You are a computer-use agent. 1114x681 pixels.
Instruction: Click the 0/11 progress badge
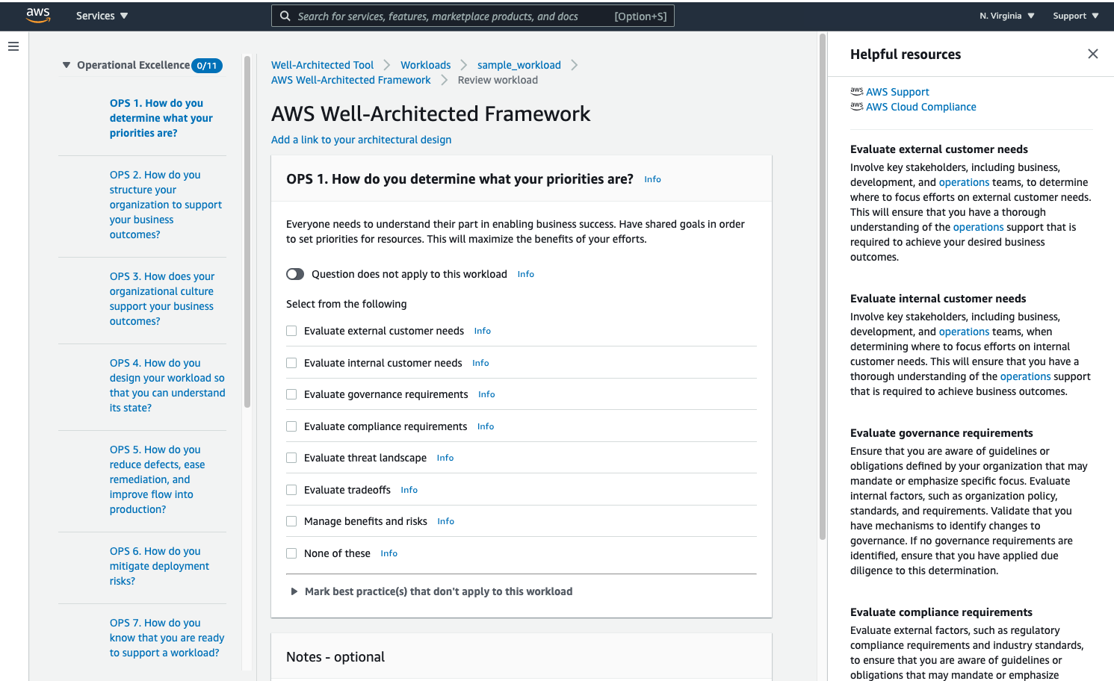coord(207,66)
